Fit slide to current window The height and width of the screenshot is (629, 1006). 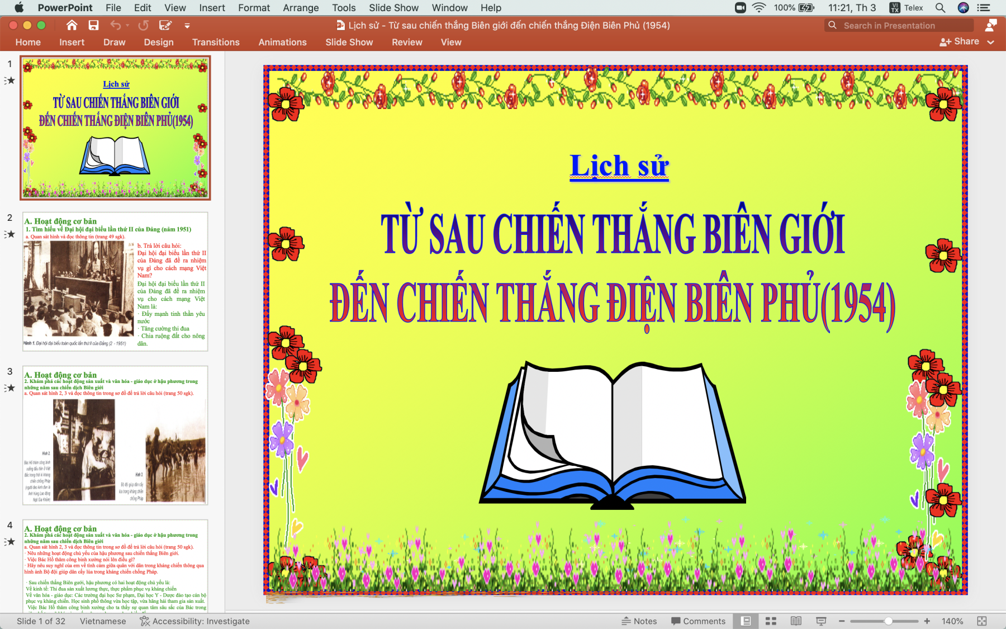tap(982, 621)
